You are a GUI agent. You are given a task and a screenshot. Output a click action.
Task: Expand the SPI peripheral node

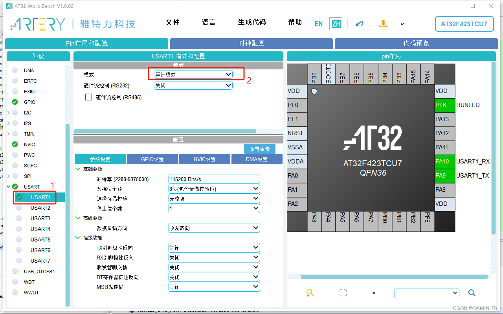[9, 176]
